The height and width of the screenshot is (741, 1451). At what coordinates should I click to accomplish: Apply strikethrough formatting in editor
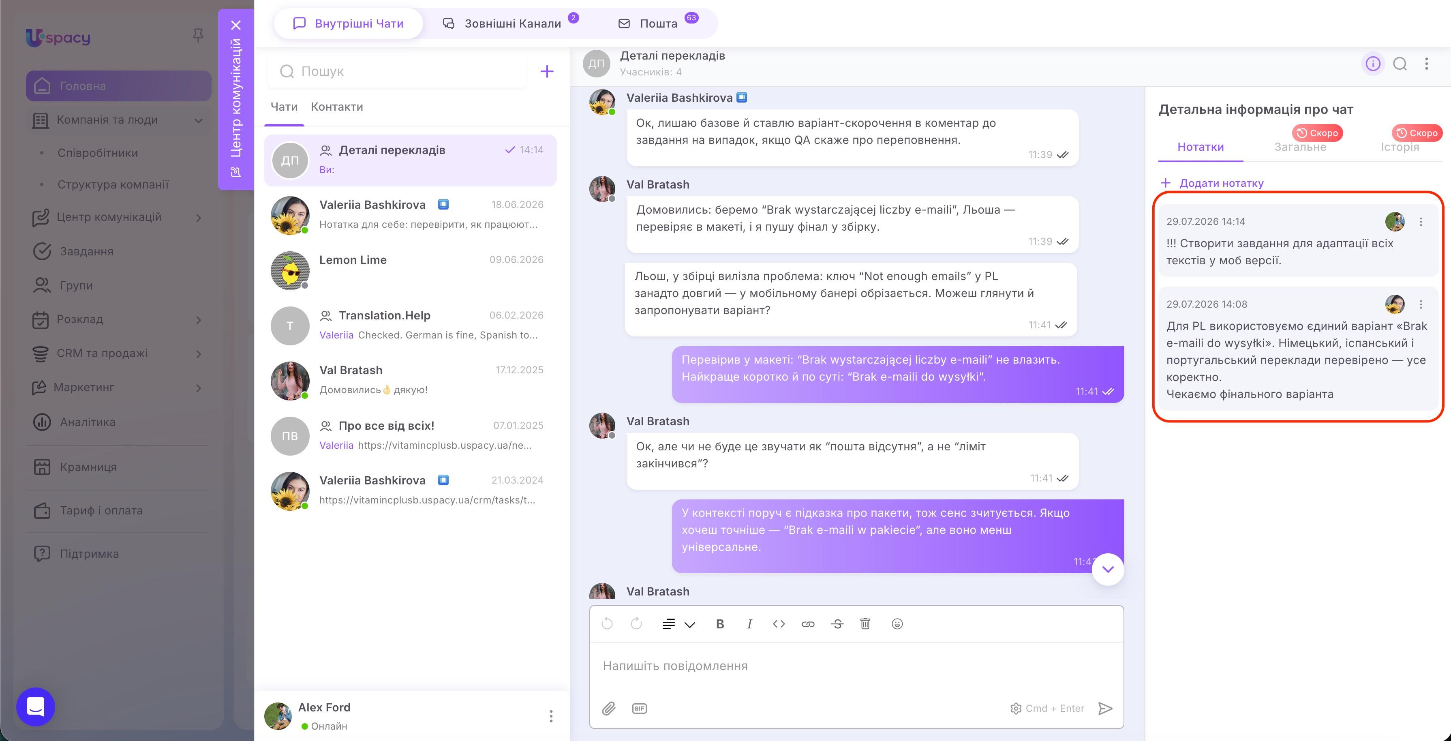click(838, 624)
